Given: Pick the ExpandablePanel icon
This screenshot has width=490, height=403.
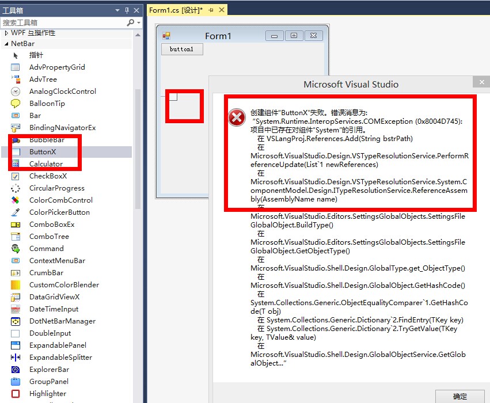Looking at the screenshot, I should pos(16,345).
